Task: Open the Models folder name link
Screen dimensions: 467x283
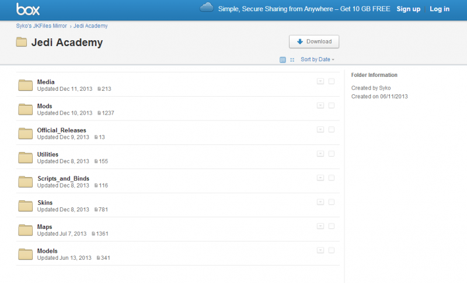Action: click(x=47, y=251)
